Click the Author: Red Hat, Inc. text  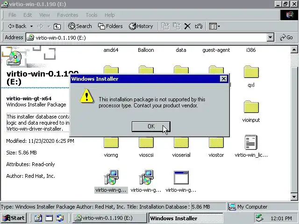pyautogui.click(x=31, y=176)
